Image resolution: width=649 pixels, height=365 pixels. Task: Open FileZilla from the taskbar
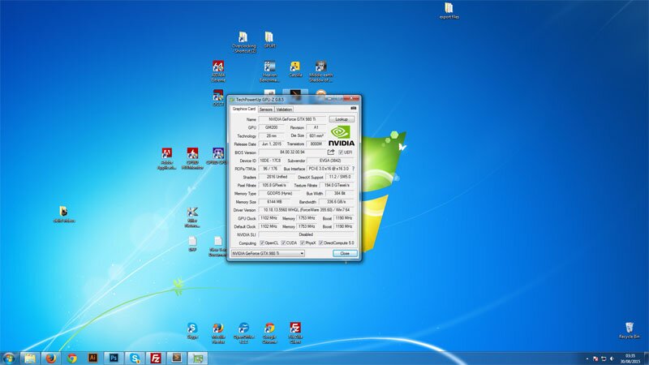(156, 358)
